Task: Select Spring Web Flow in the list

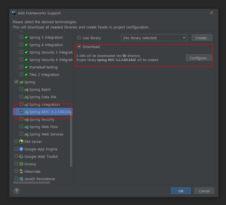Action: [43, 127]
